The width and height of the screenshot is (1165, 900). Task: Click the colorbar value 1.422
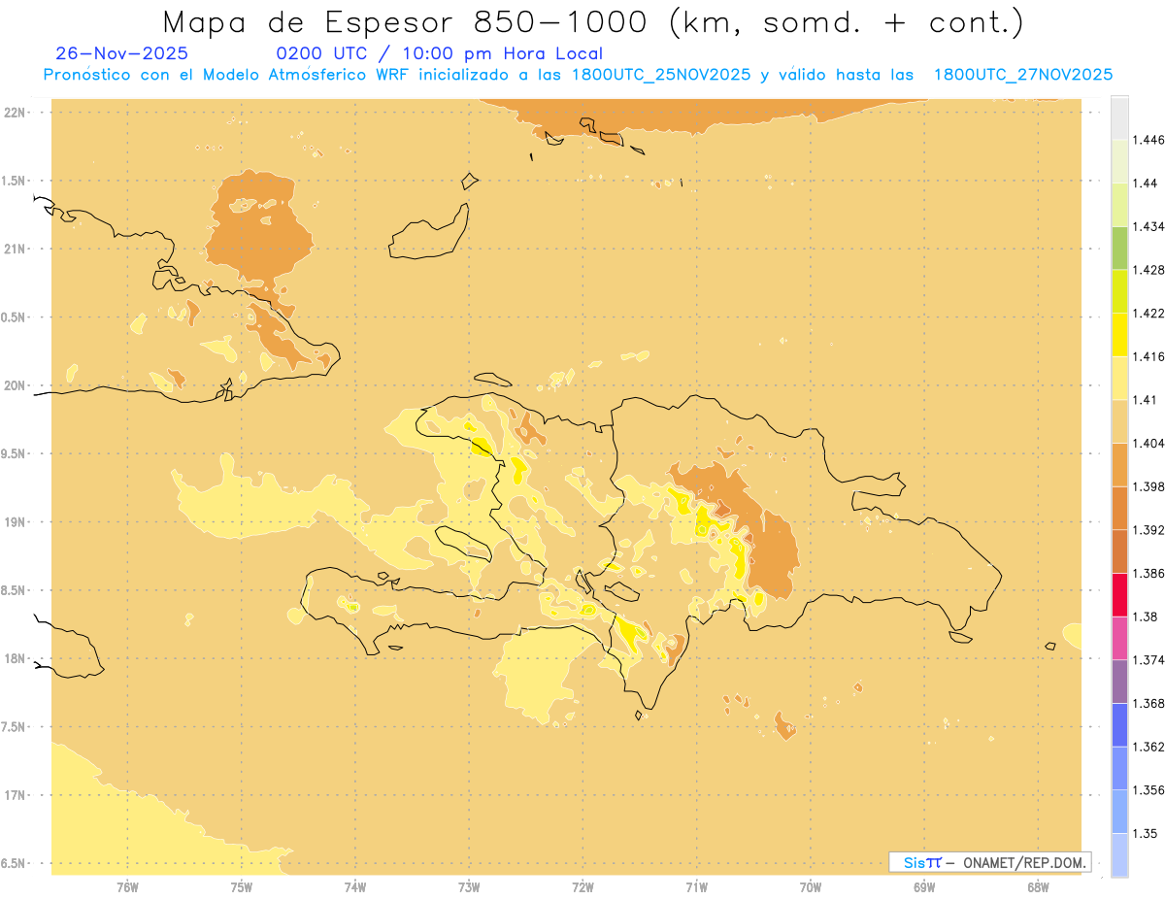(1148, 313)
